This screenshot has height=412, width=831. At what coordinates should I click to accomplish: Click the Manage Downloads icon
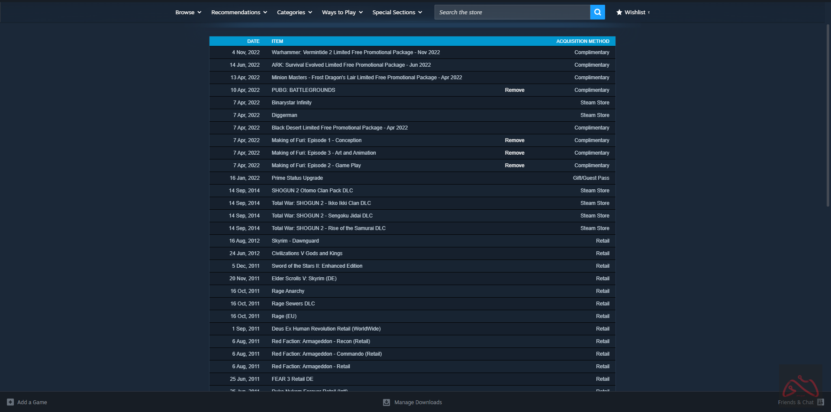pos(387,402)
